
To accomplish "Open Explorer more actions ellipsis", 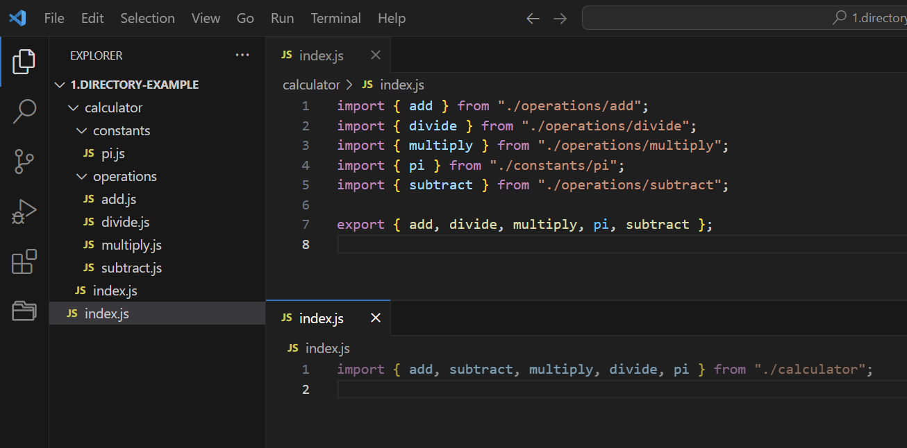I will point(242,55).
